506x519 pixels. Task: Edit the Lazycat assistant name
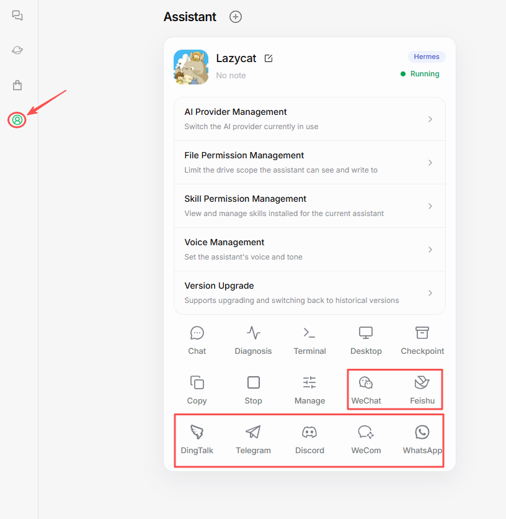click(x=269, y=58)
